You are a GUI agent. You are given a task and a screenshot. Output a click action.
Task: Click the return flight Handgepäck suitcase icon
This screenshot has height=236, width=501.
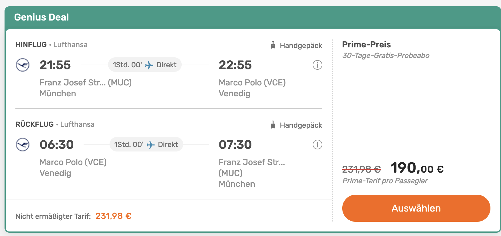(273, 125)
